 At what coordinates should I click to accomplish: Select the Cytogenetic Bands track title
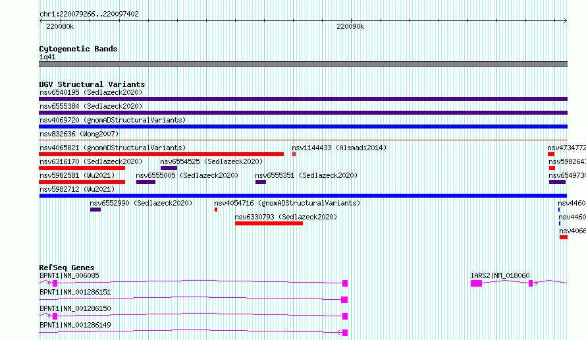(x=78, y=49)
